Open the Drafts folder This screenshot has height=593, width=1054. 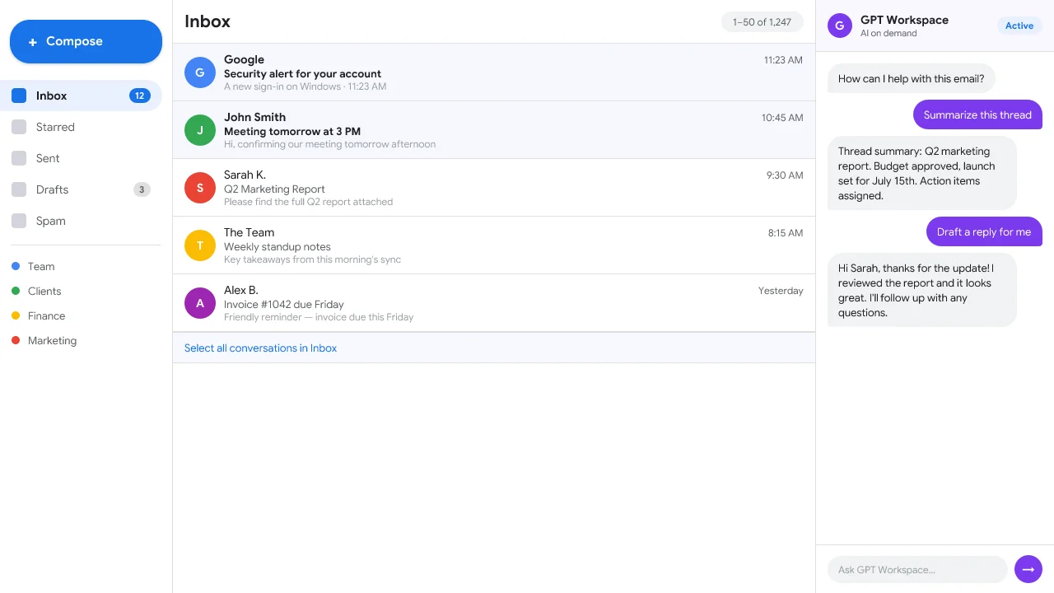tap(81, 189)
